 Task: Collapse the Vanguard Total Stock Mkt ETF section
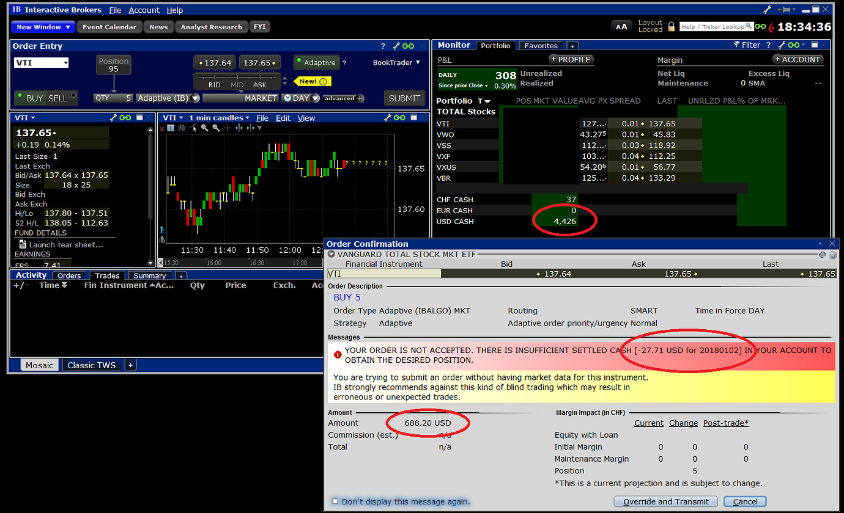[x=331, y=254]
